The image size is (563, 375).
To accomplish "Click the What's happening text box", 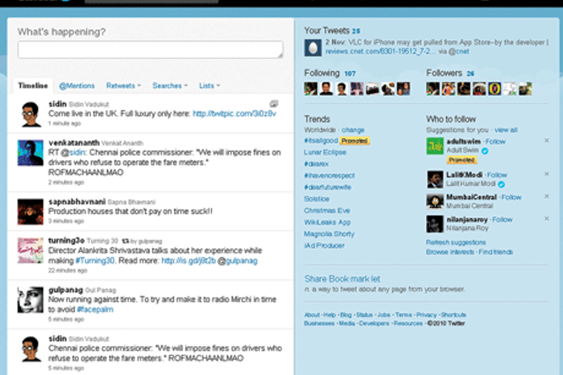I will (x=150, y=49).
